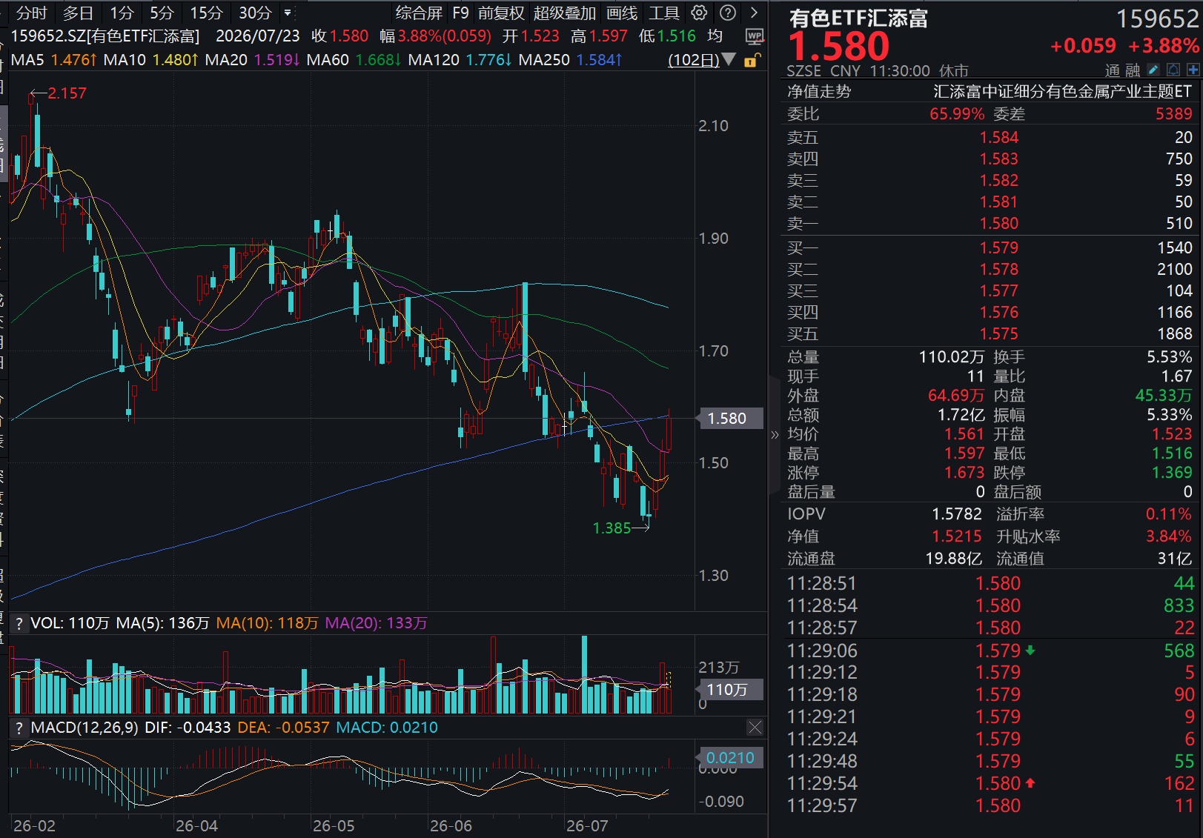Open the VOL indicator help question mark

19,623
